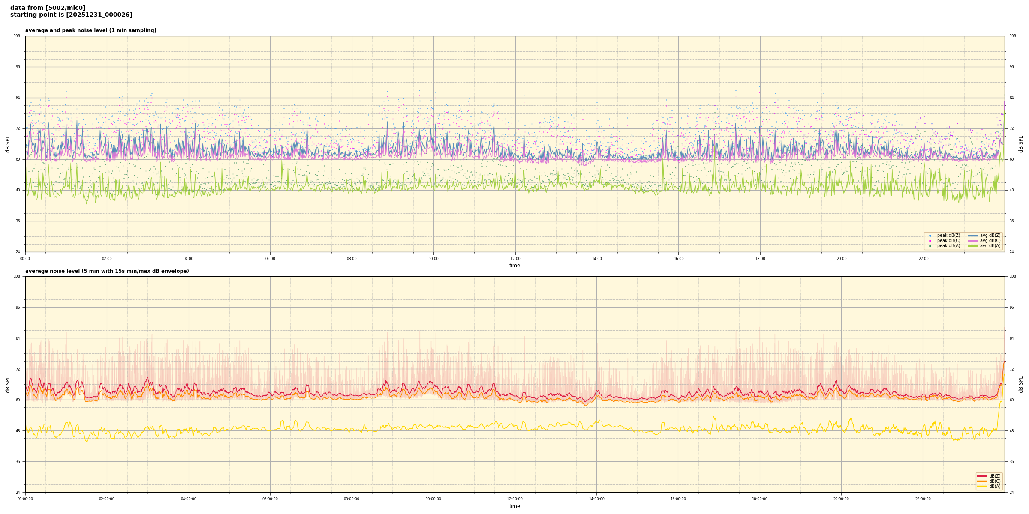The height and width of the screenshot is (514, 1029).
Task: Click the 18:00:00 tick on lower time axis
Action: pos(760,499)
